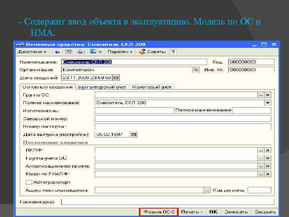Click the Код региона field

click(259, 190)
